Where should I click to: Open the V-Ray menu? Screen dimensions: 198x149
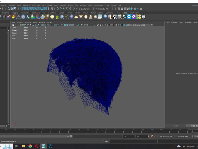[x=107, y=5]
